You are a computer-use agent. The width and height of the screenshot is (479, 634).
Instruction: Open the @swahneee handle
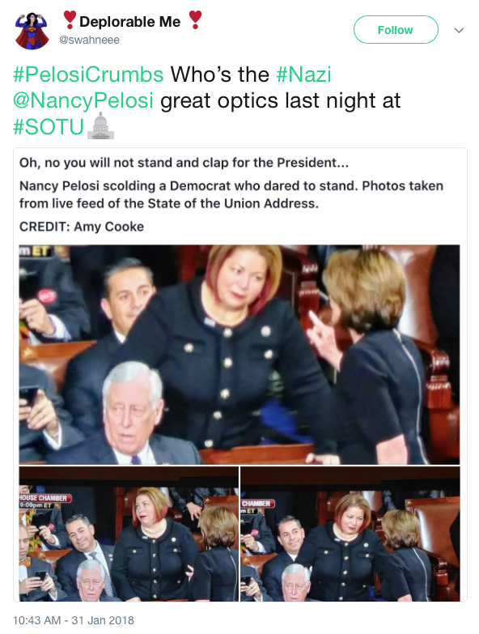click(x=89, y=40)
